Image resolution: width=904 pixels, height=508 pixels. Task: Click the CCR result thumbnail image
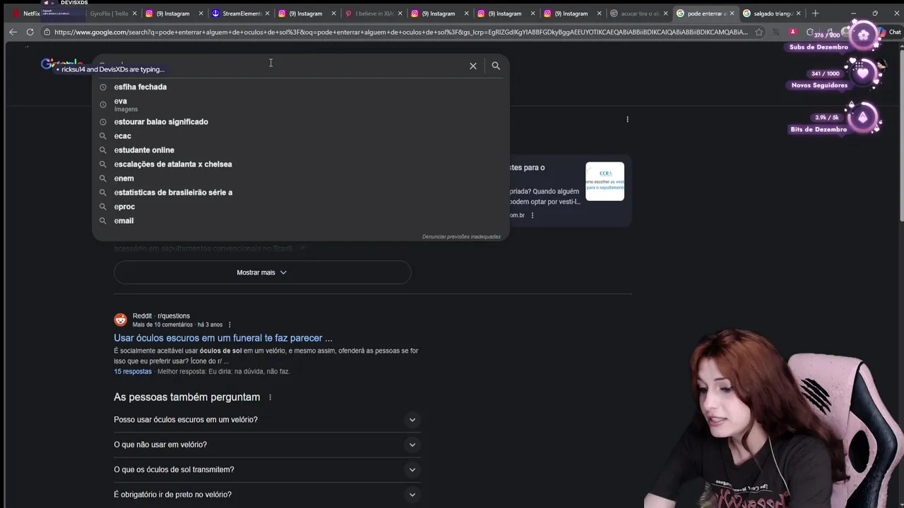[605, 181]
